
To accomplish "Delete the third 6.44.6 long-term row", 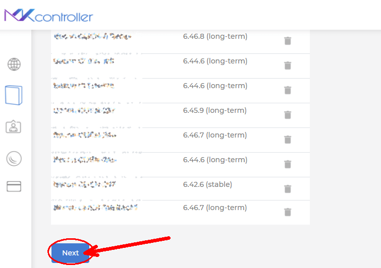I will point(288,164).
